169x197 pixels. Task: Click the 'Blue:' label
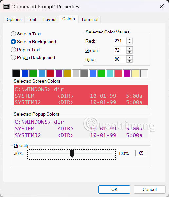(x=90, y=59)
